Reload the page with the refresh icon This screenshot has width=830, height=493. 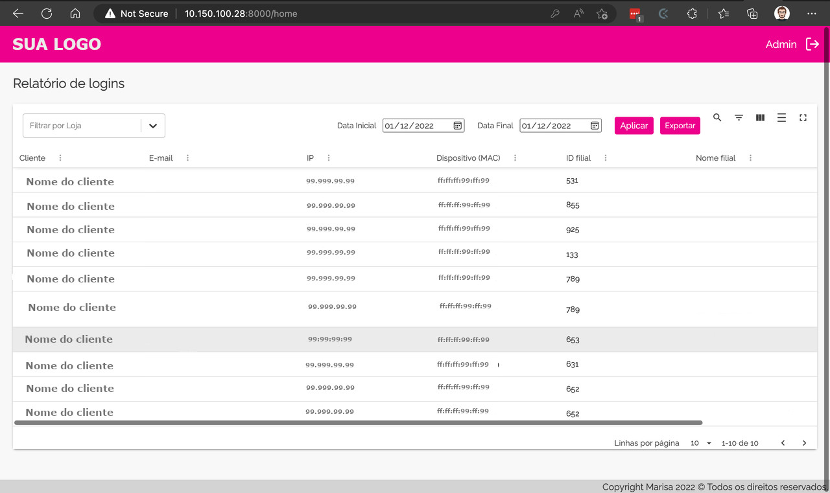tap(46, 13)
